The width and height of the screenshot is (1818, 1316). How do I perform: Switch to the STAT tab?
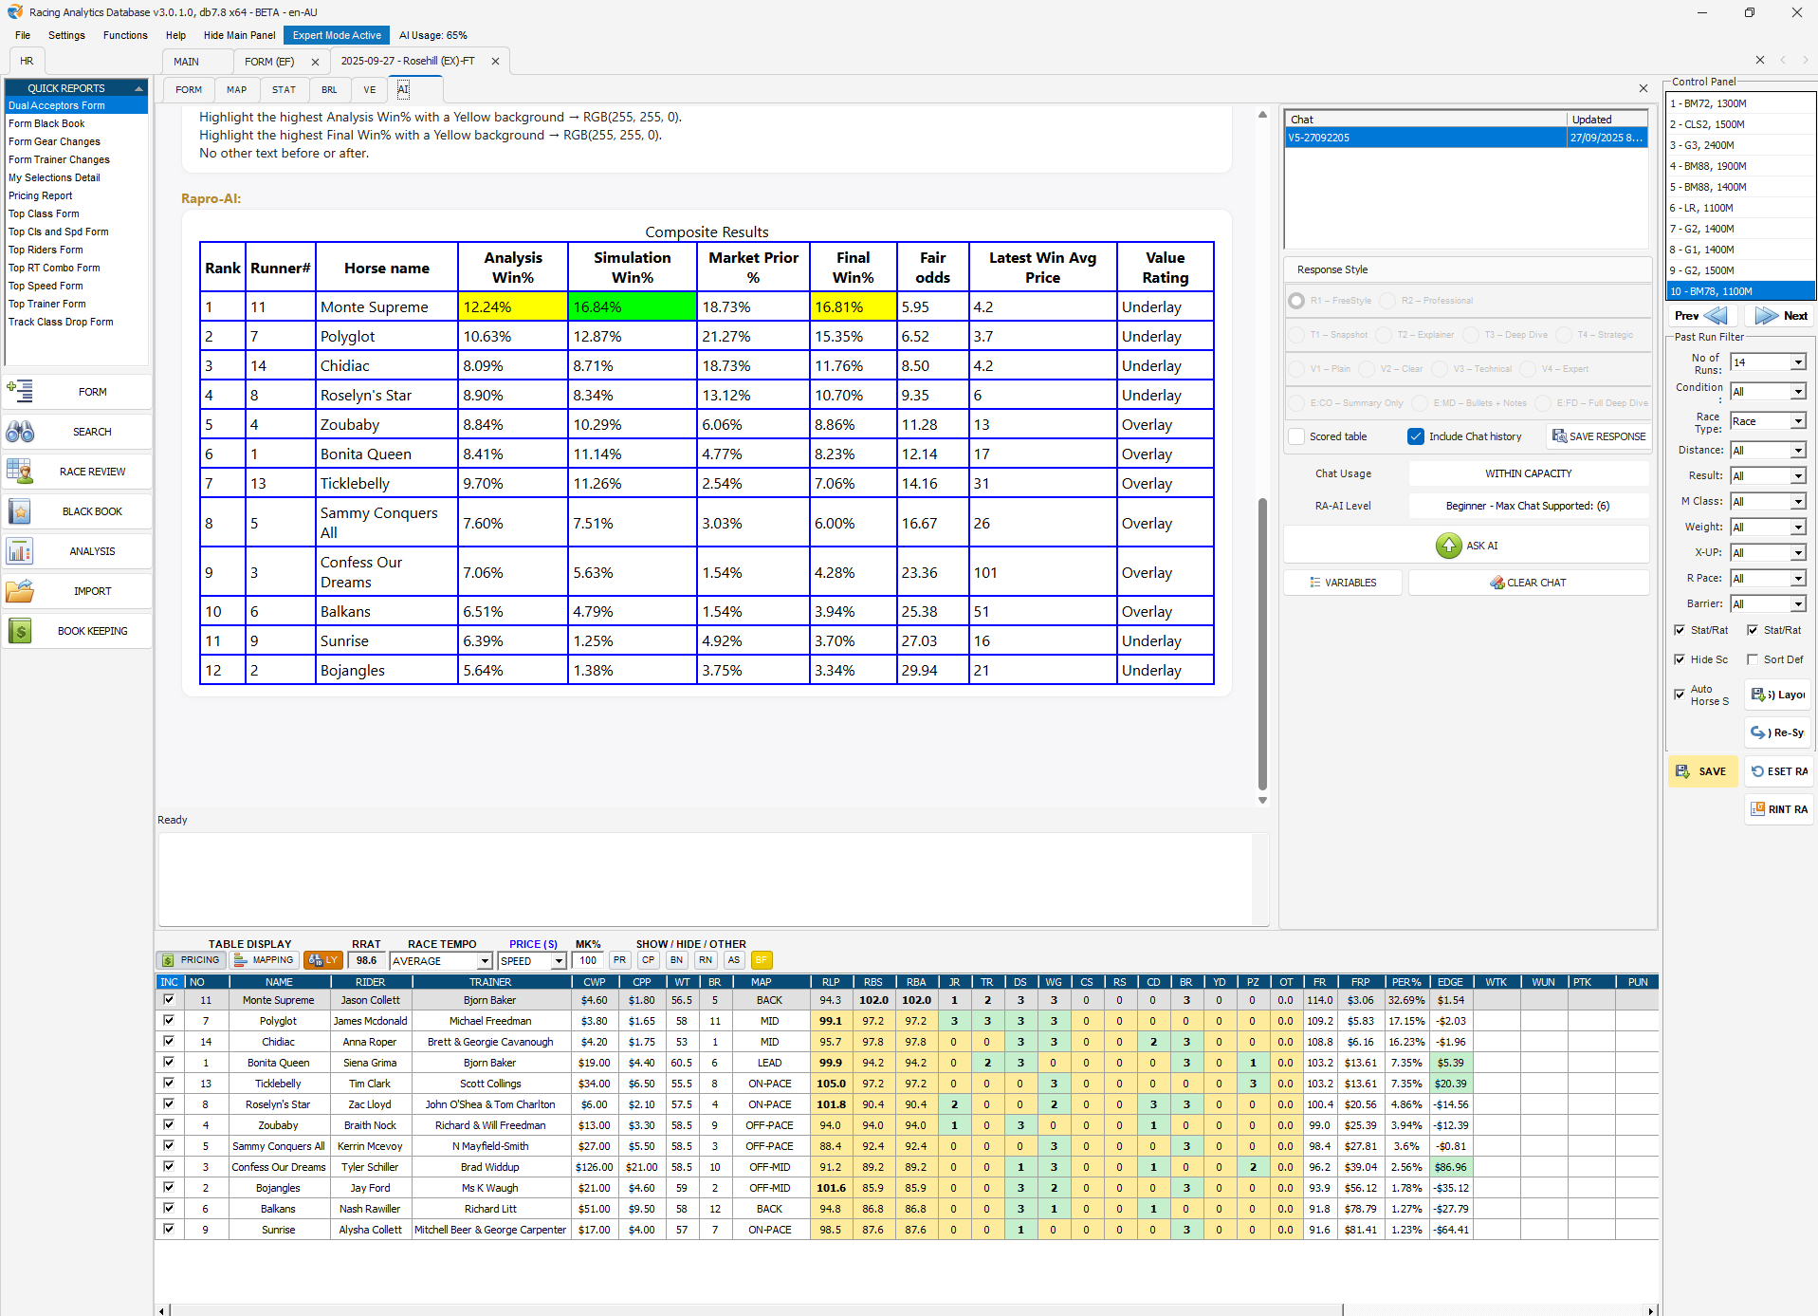[x=284, y=90]
